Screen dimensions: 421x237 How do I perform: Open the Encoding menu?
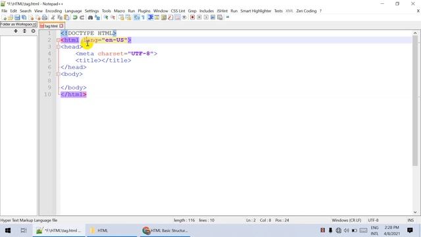point(53,11)
